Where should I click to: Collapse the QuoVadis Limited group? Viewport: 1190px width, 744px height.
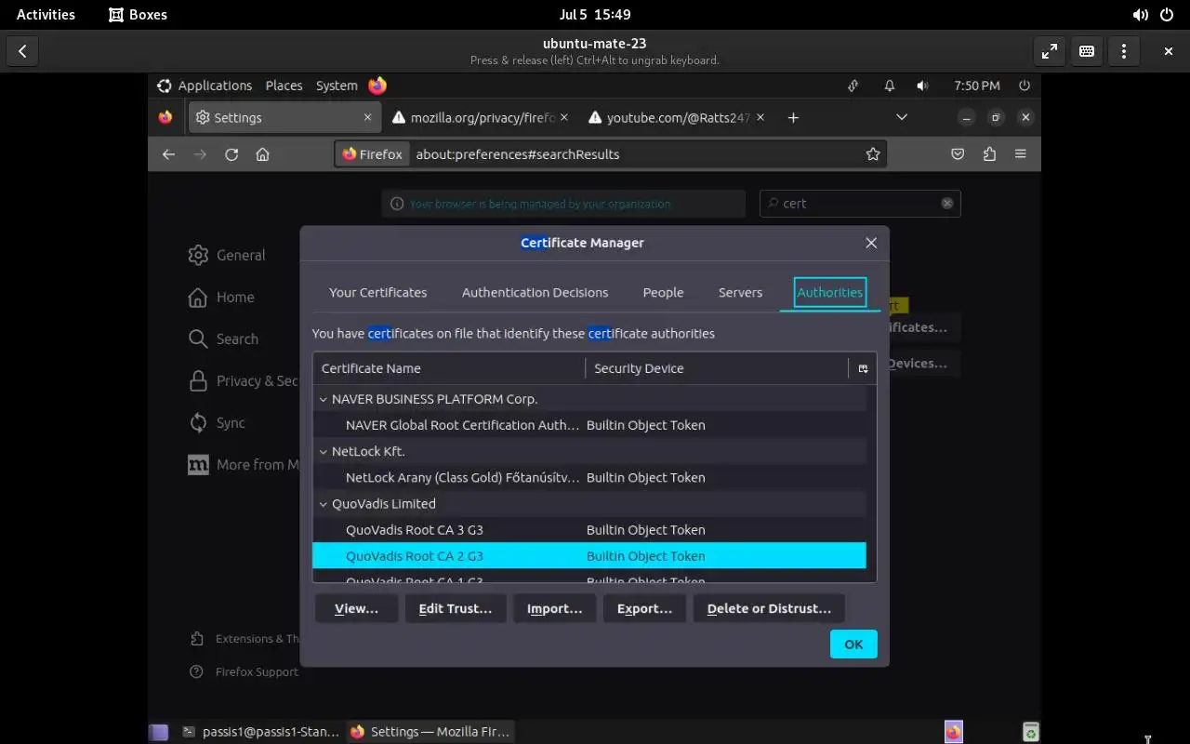[324, 504]
